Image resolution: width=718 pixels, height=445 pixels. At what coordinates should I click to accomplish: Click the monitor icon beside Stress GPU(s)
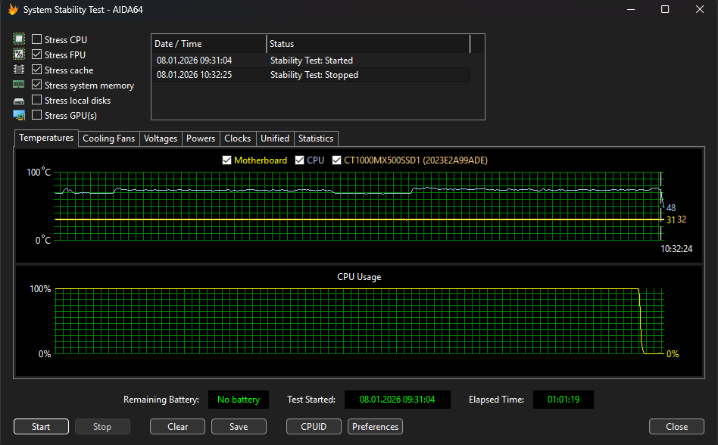[x=19, y=115]
